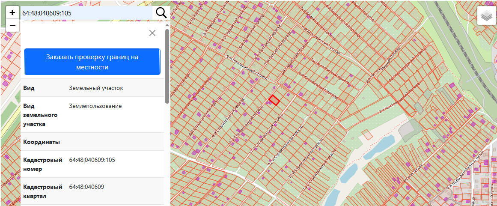Image resolution: width=497 pixels, height=206 pixels.
Task: Select the 'Землепользование' value
Action: coord(95,106)
